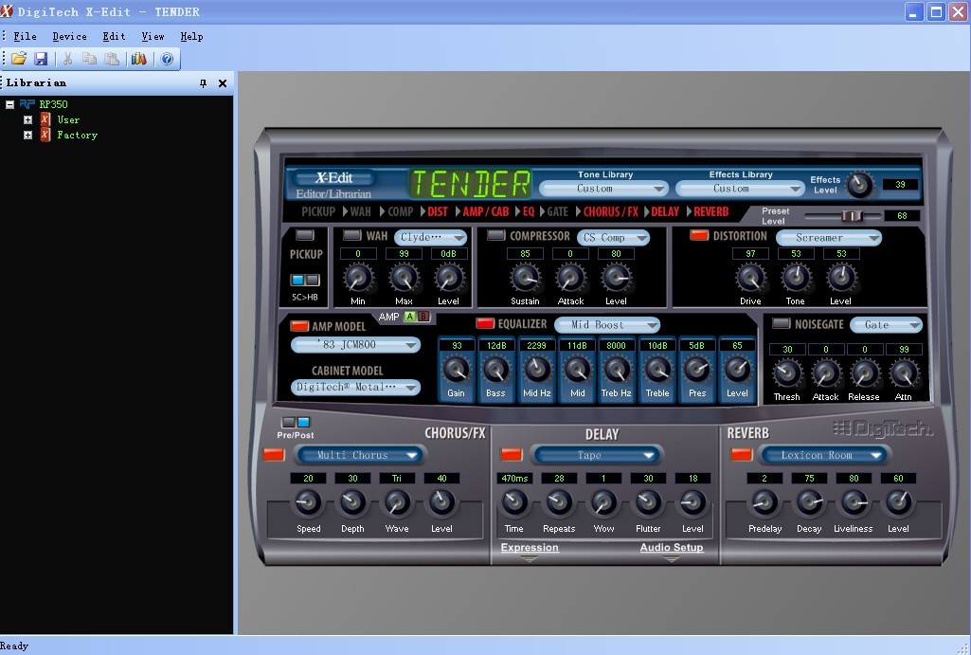Open the Tone Library dropdown
Viewport: 971px width, 655px height.
pos(603,189)
